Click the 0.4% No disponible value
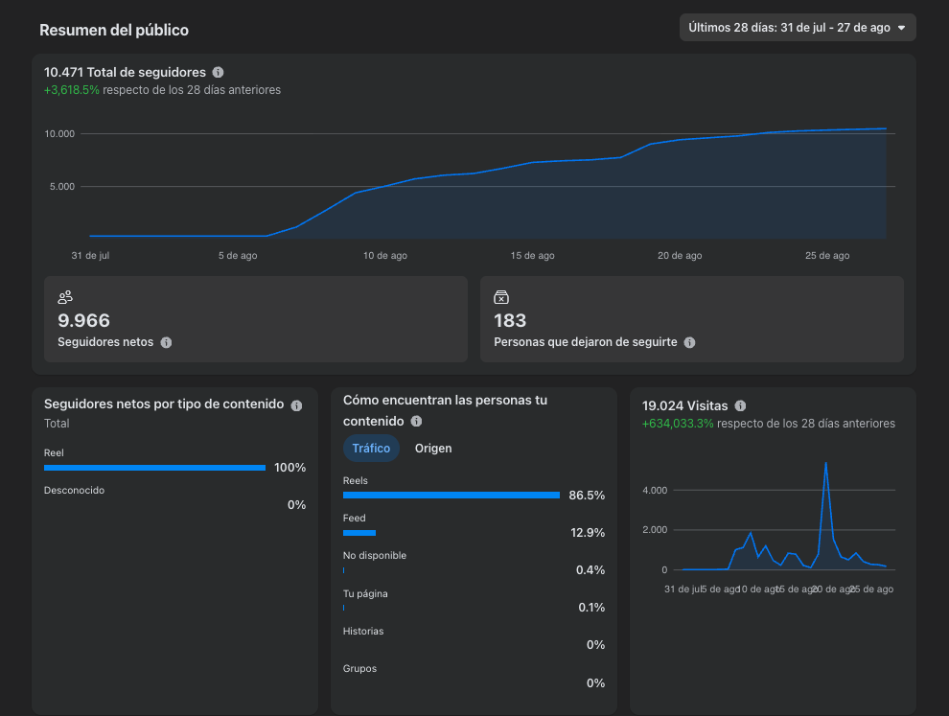The image size is (949, 716). point(590,570)
